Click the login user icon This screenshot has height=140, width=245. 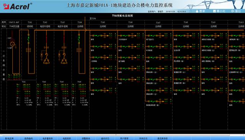tap(197, 11)
